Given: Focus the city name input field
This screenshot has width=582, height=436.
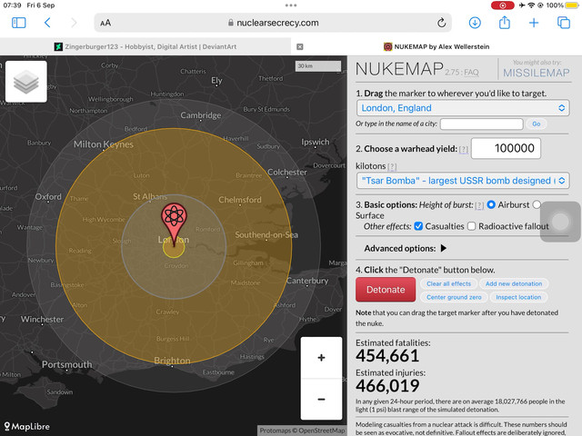Looking at the screenshot, I should point(481,124).
